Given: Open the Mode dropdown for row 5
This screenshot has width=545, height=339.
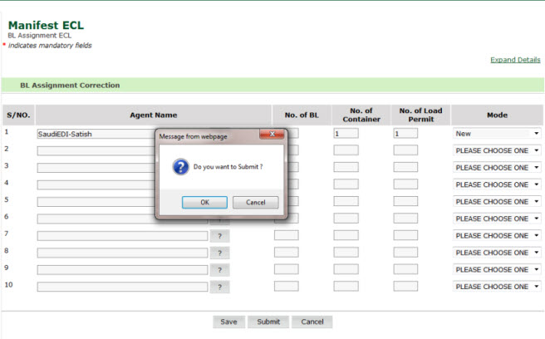Looking at the screenshot, I should click(497, 202).
